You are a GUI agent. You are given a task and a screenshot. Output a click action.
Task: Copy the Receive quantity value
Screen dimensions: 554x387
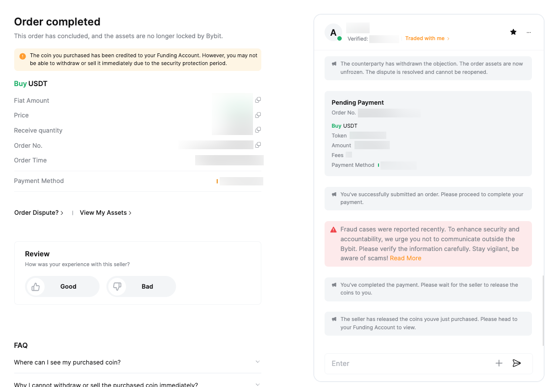(x=258, y=130)
